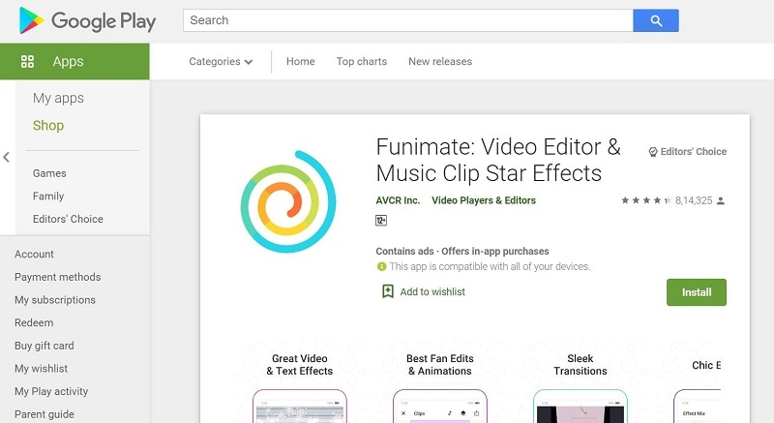The height and width of the screenshot is (423, 774).
Task: Open Top charts tab
Action: (x=361, y=61)
